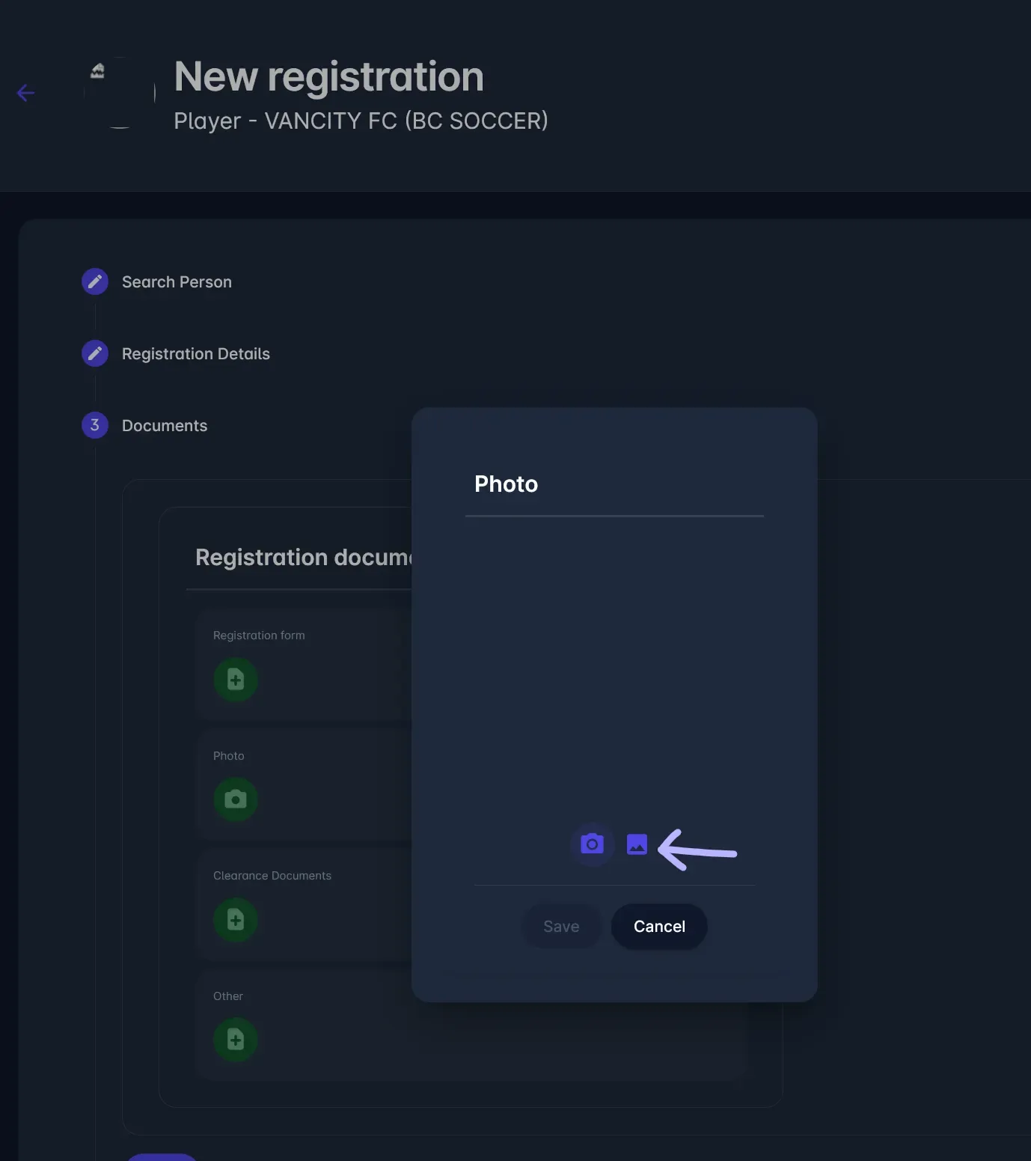Add a file under Registration form
This screenshot has height=1161, width=1031.
pyautogui.click(x=236, y=680)
